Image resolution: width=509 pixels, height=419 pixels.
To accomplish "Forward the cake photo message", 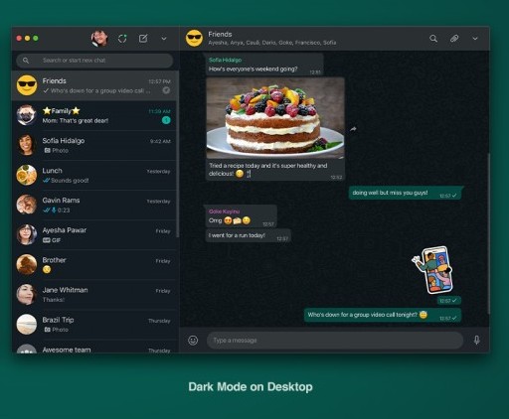I will (x=353, y=129).
